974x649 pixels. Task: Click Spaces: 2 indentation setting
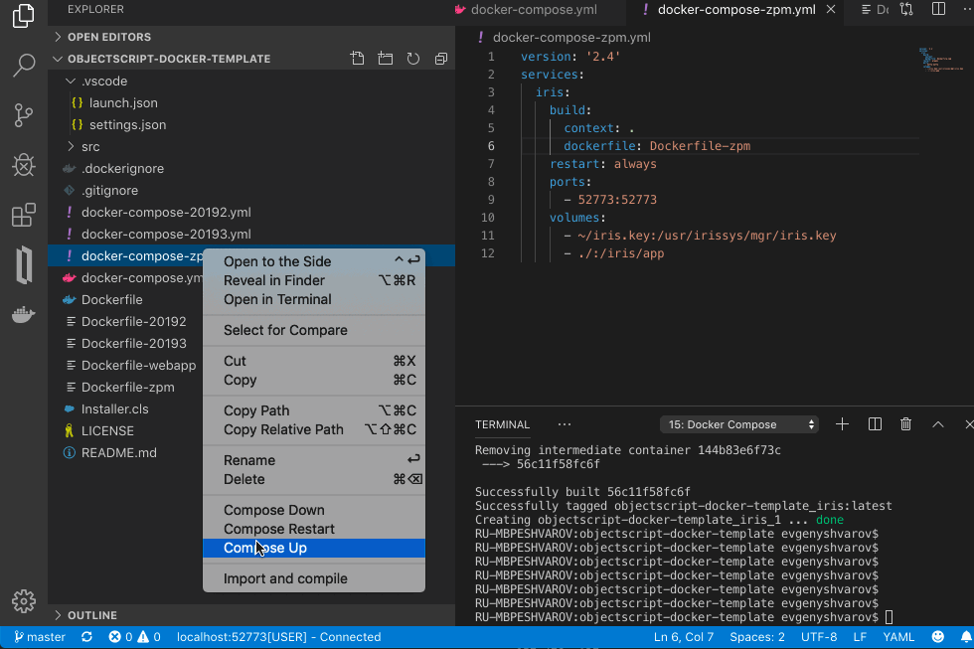pyautogui.click(x=757, y=637)
